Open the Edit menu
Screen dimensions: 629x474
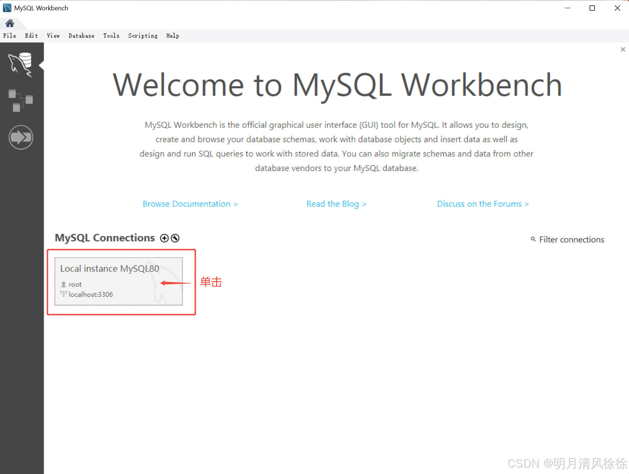[31, 36]
